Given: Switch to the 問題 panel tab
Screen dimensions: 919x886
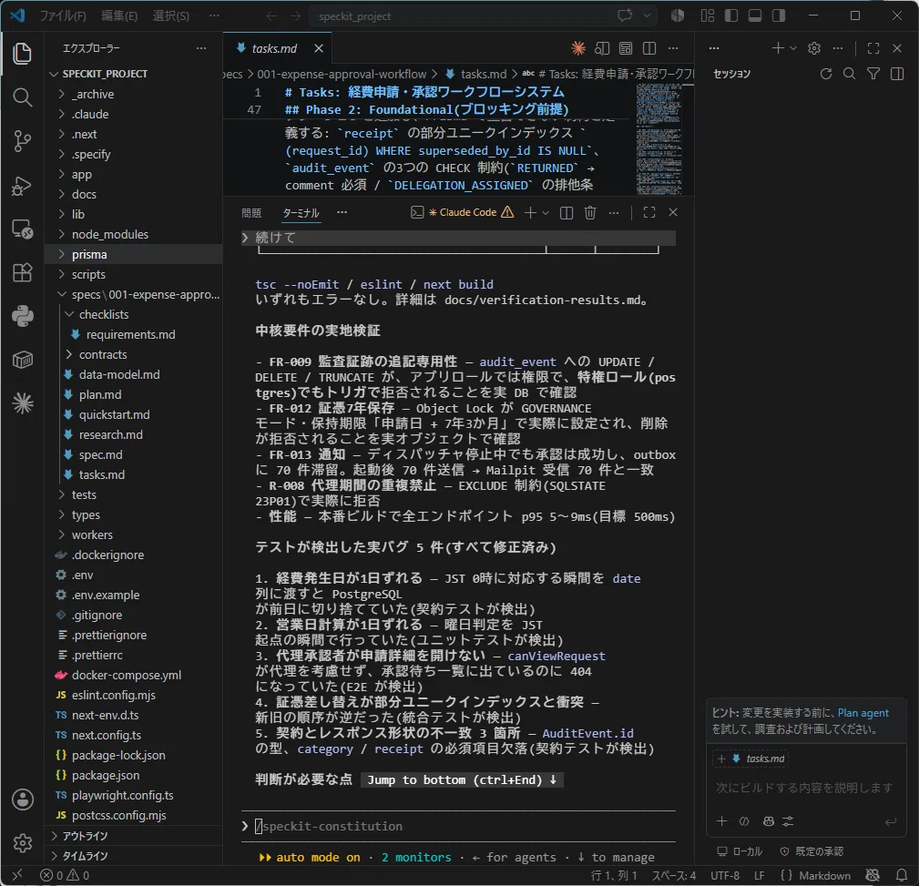Looking at the screenshot, I should coord(251,213).
